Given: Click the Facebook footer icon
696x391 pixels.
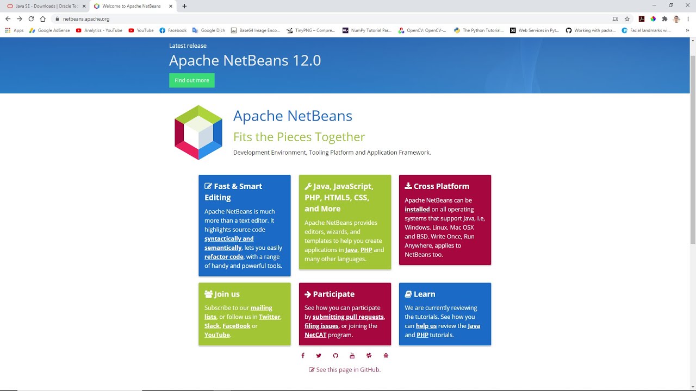Looking at the screenshot, I should 303,356.
